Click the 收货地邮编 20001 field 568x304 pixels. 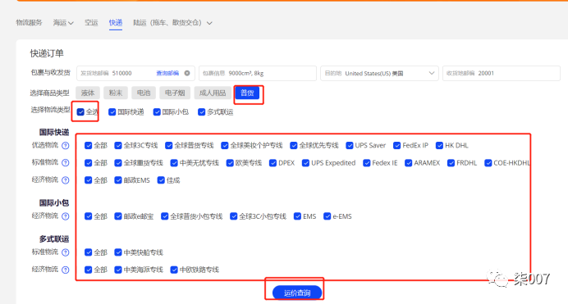[502, 73]
